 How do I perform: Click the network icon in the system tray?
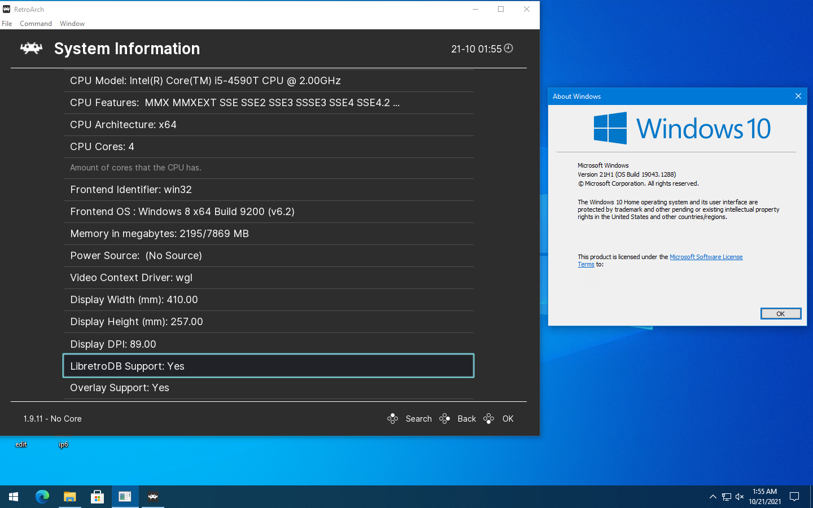[726, 497]
